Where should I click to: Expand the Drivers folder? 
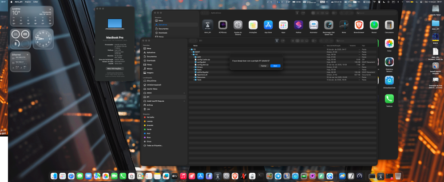click(x=194, y=67)
